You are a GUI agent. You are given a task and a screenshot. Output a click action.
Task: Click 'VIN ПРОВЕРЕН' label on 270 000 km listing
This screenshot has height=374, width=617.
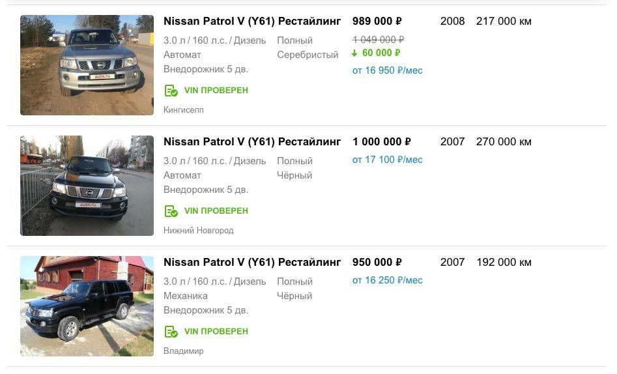pyautogui.click(x=216, y=211)
